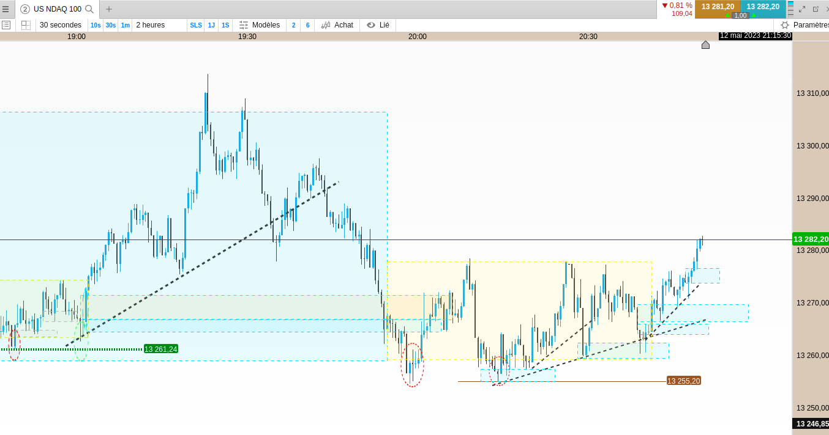Click the 12 mai 2023 21:15:30 label
The height and width of the screenshot is (435, 829).
(756, 35)
